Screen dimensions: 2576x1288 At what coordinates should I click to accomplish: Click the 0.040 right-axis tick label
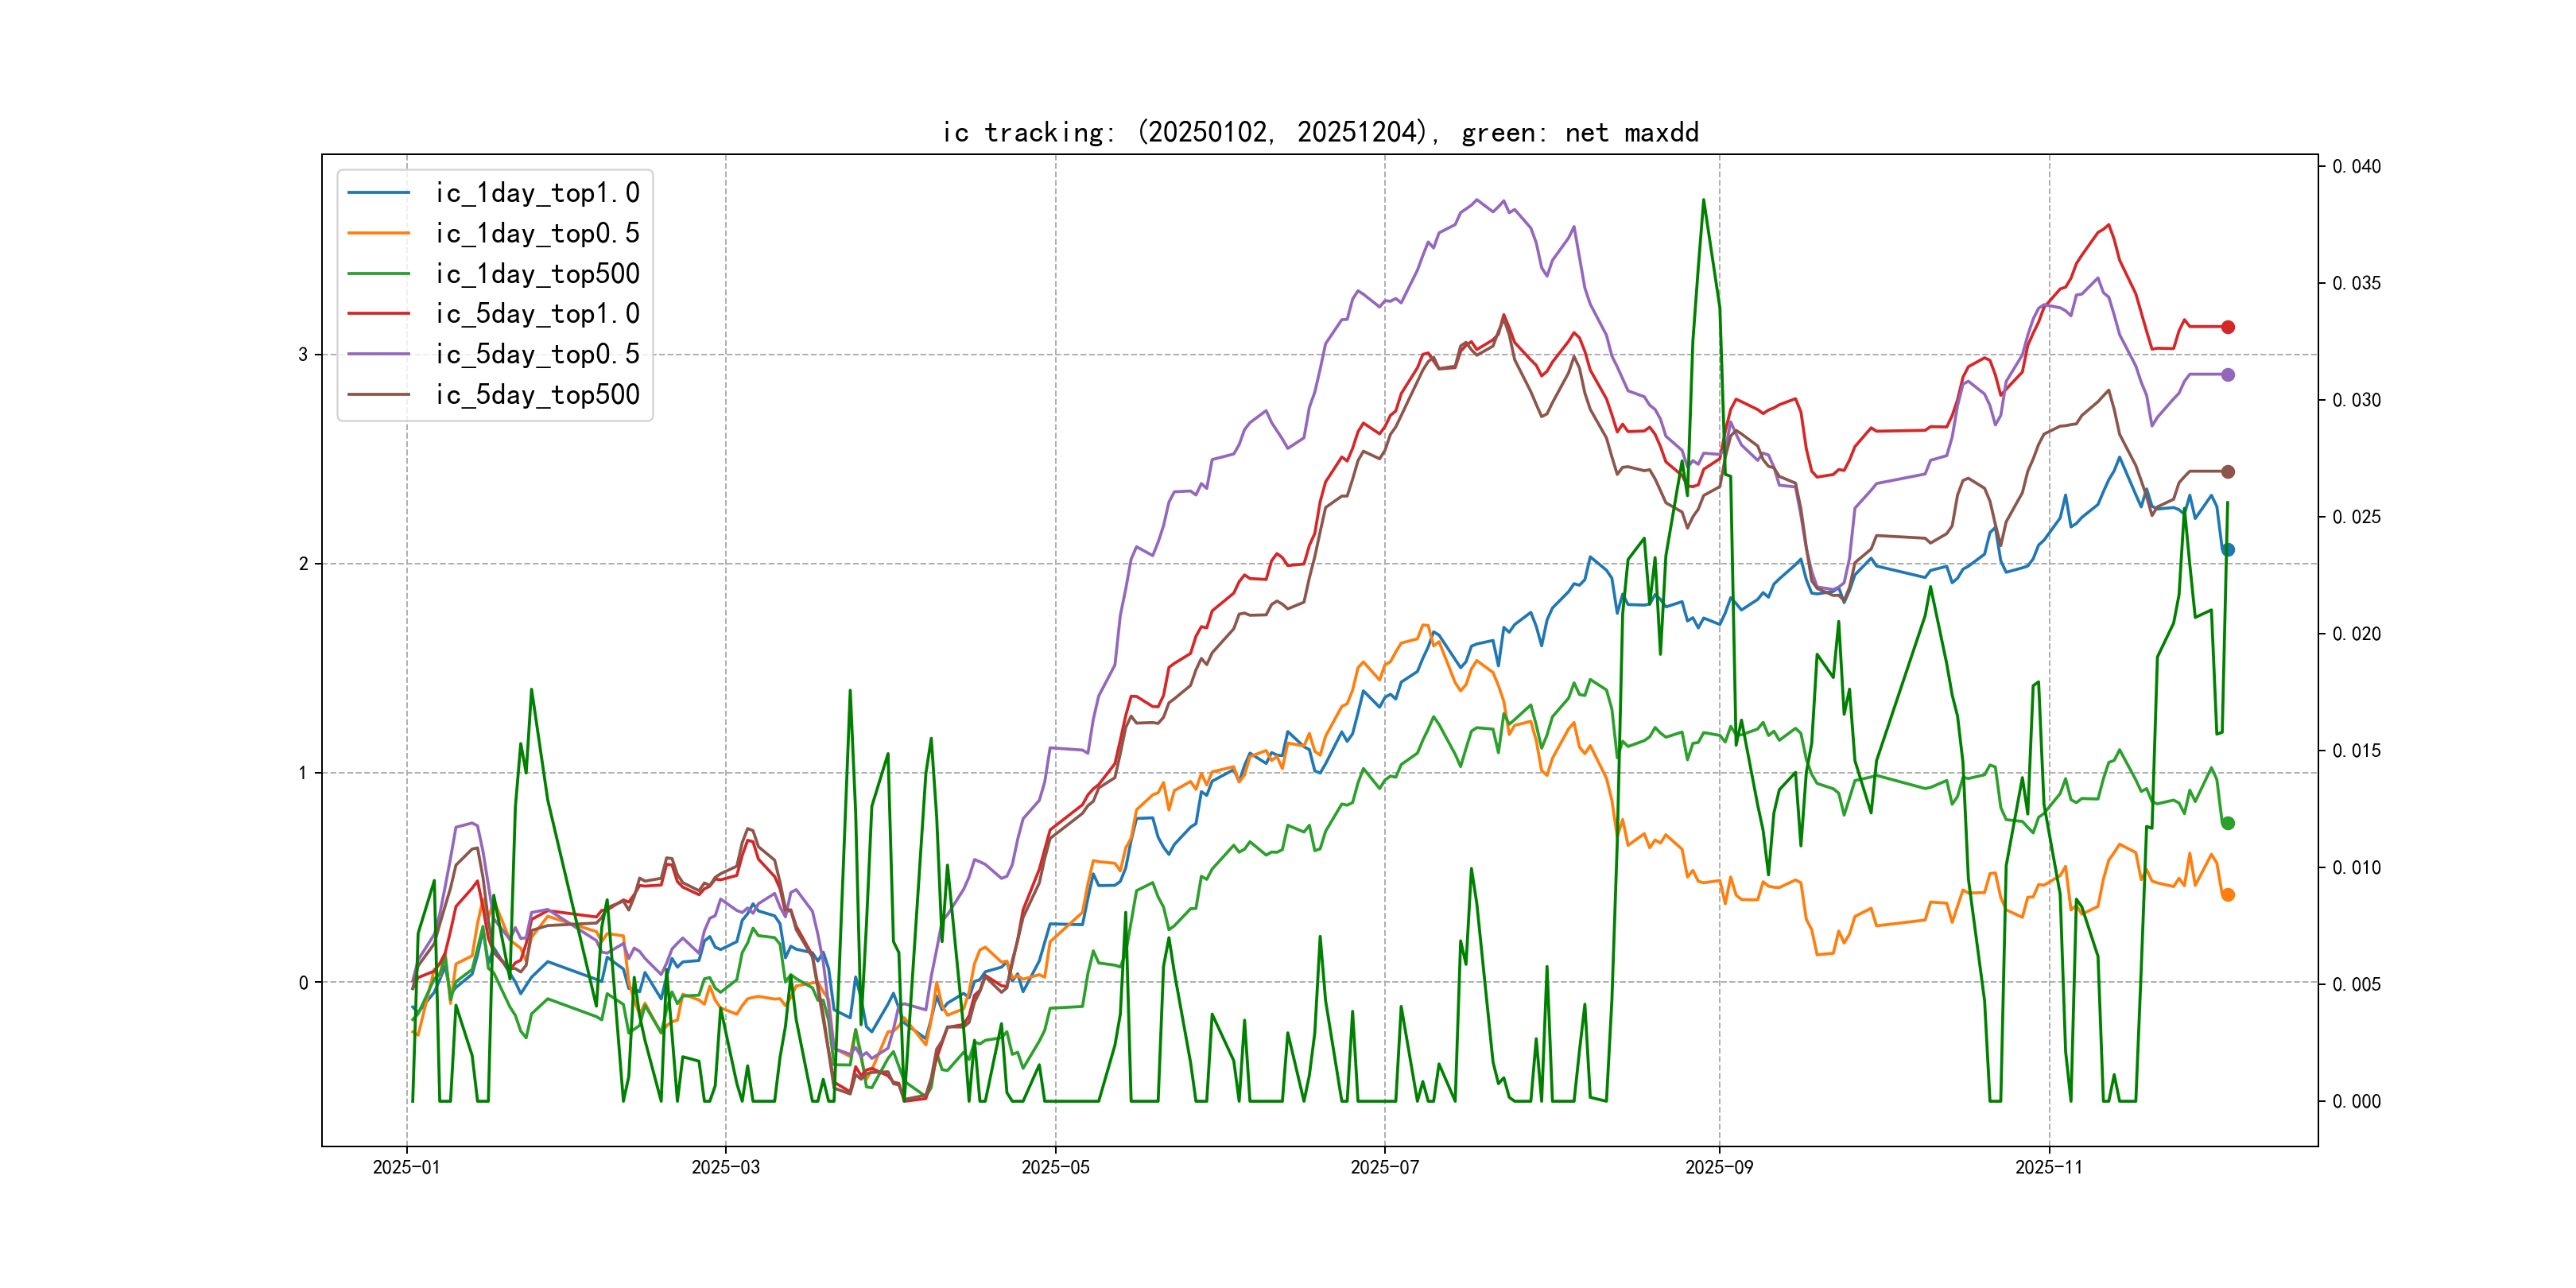[x=2356, y=166]
